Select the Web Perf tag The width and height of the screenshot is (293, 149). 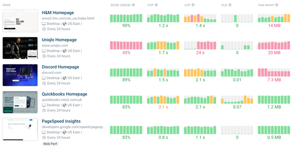click(50, 144)
